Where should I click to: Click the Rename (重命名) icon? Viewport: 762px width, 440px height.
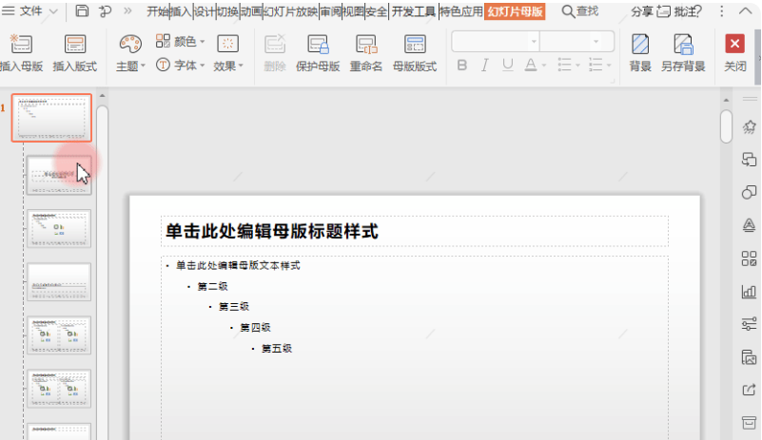pyautogui.click(x=366, y=45)
